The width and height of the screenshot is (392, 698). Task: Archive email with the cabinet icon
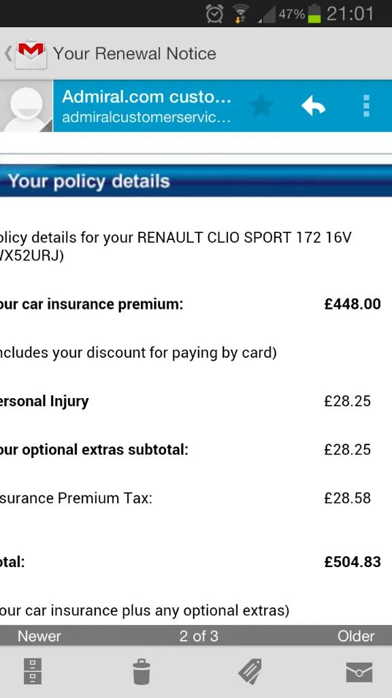[x=33, y=671]
